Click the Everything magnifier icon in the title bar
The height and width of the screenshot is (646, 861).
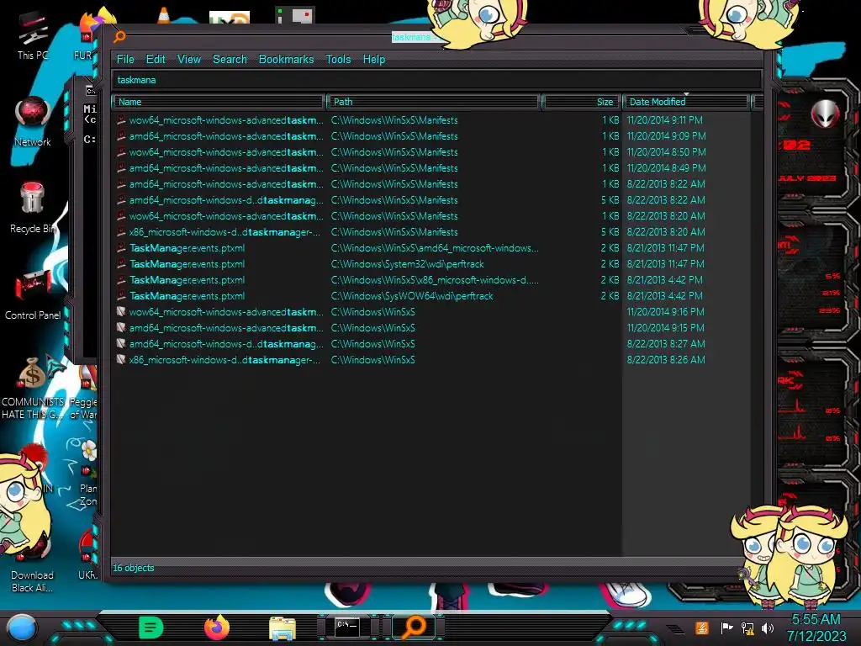(119, 37)
